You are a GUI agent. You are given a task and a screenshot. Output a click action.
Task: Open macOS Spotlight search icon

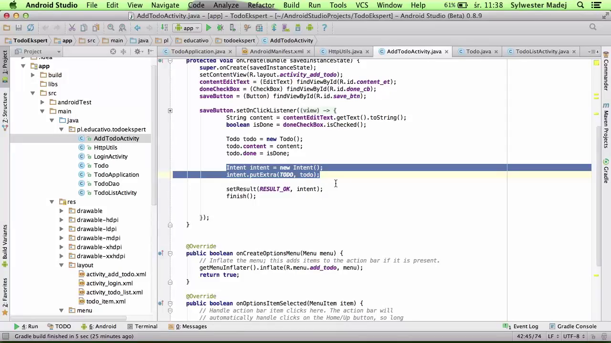click(x=580, y=5)
